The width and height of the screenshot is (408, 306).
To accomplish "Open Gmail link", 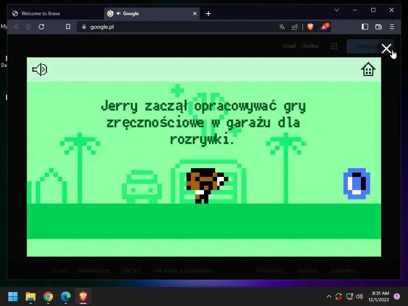I will pos(288,46).
